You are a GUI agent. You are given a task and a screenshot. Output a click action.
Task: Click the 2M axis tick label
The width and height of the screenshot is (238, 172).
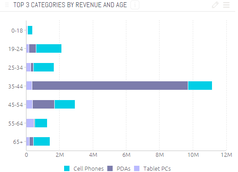[60, 155]
